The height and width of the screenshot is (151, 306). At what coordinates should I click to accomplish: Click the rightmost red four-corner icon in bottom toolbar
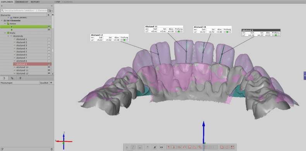pyautogui.click(x=232, y=147)
